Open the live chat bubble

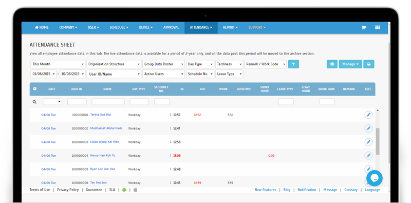click(x=375, y=178)
